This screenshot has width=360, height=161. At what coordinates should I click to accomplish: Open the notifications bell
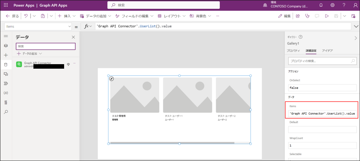(x=321, y=5)
